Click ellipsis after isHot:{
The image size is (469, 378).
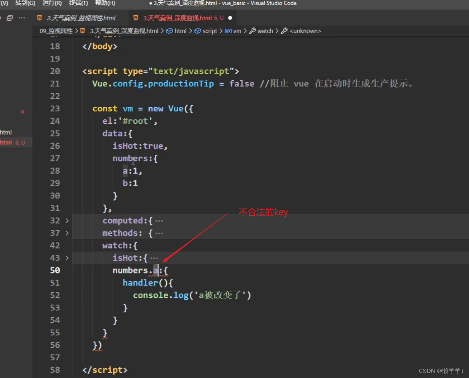154,258
